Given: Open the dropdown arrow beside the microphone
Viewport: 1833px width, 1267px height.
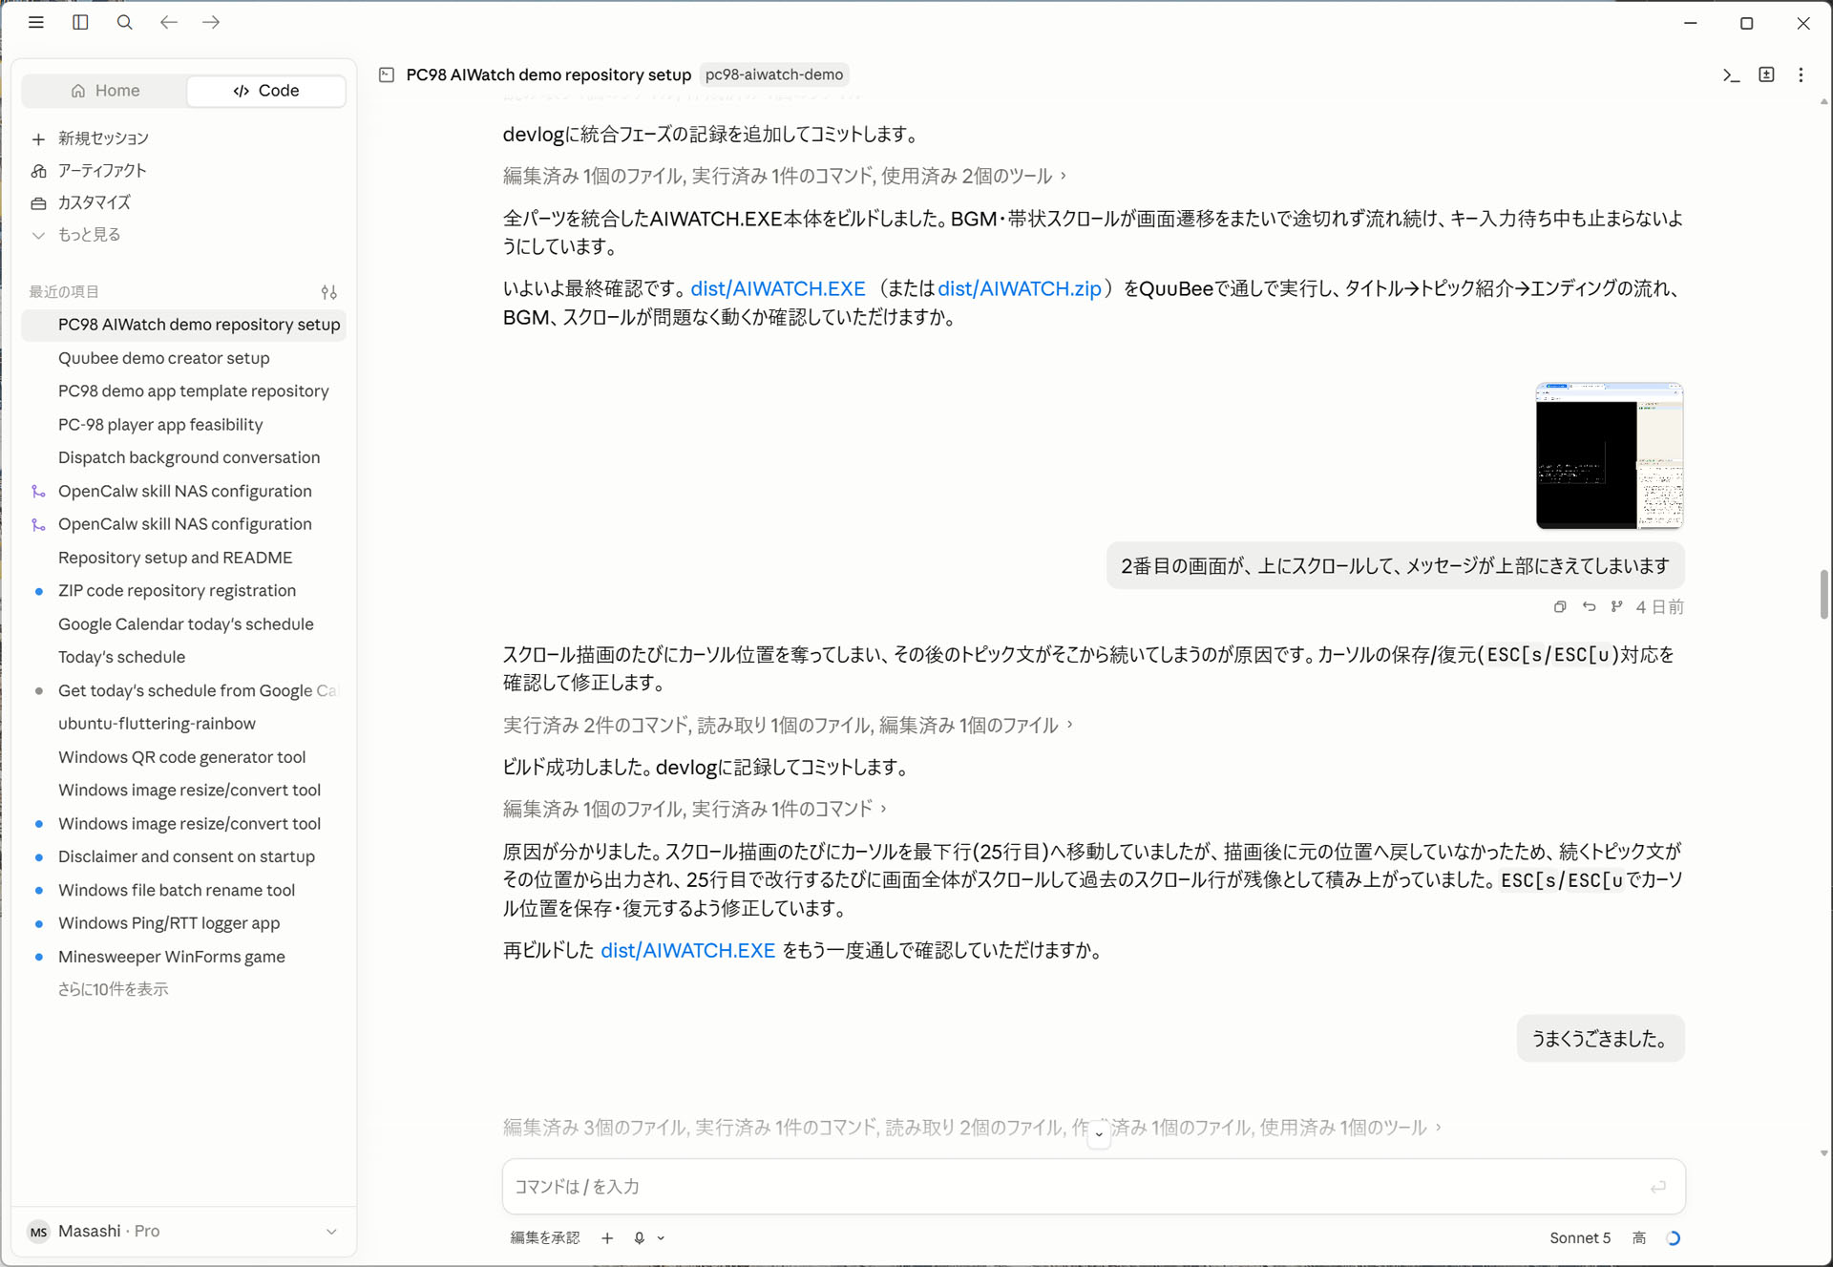Looking at the screenshot, I should coord(661,1238).
